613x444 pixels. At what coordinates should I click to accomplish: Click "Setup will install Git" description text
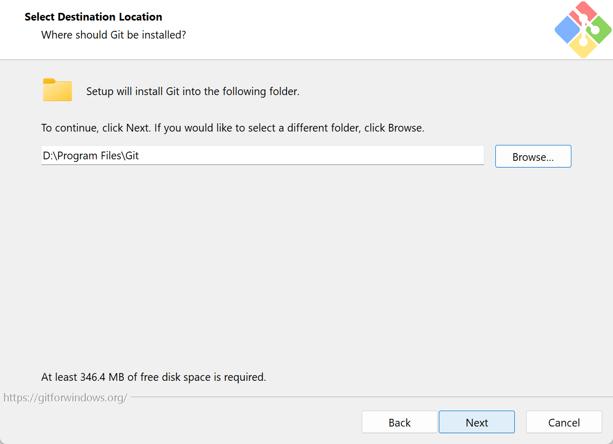[x=193, y=92]
